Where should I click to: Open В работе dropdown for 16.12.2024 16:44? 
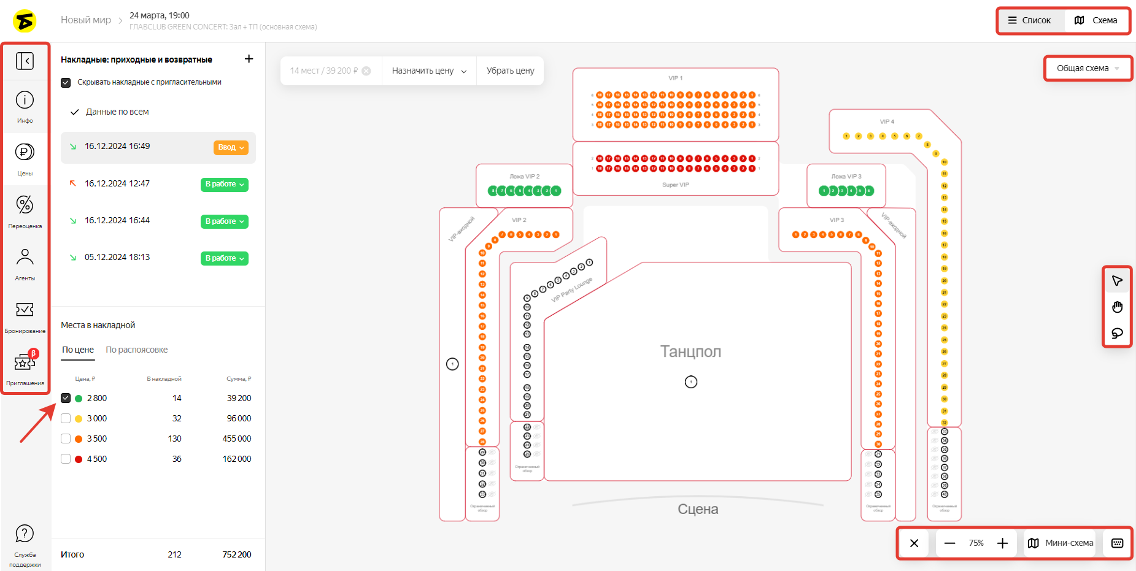coord(224,221)
